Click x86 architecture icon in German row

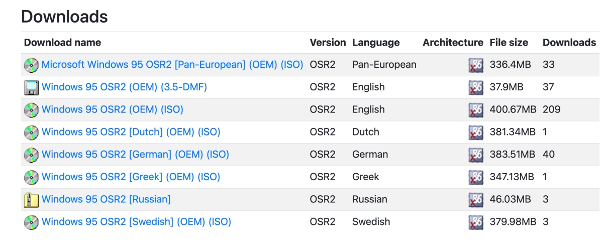tap(475, 155)
